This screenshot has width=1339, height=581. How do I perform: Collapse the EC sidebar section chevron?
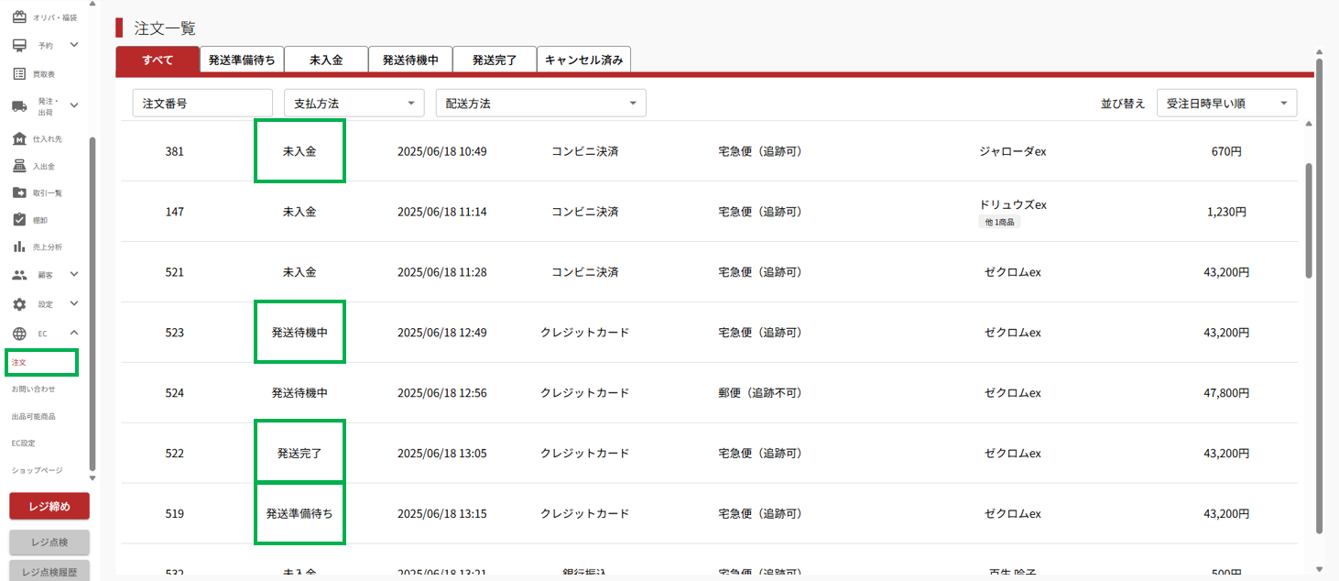pos(74,333)
